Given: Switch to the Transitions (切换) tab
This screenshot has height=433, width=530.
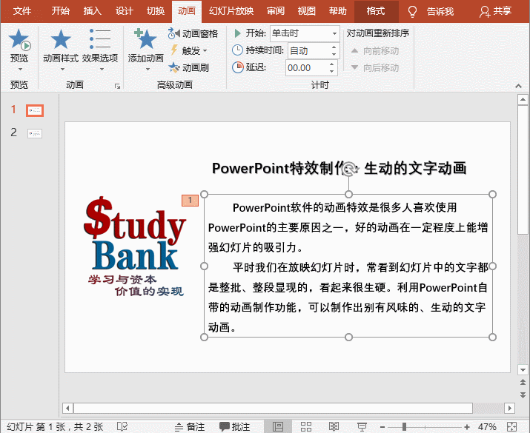Looking at the screenshot, I should (x=156, y=11).
